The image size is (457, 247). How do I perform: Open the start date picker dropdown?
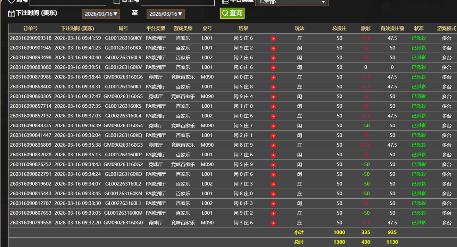(x=101, y=14)
